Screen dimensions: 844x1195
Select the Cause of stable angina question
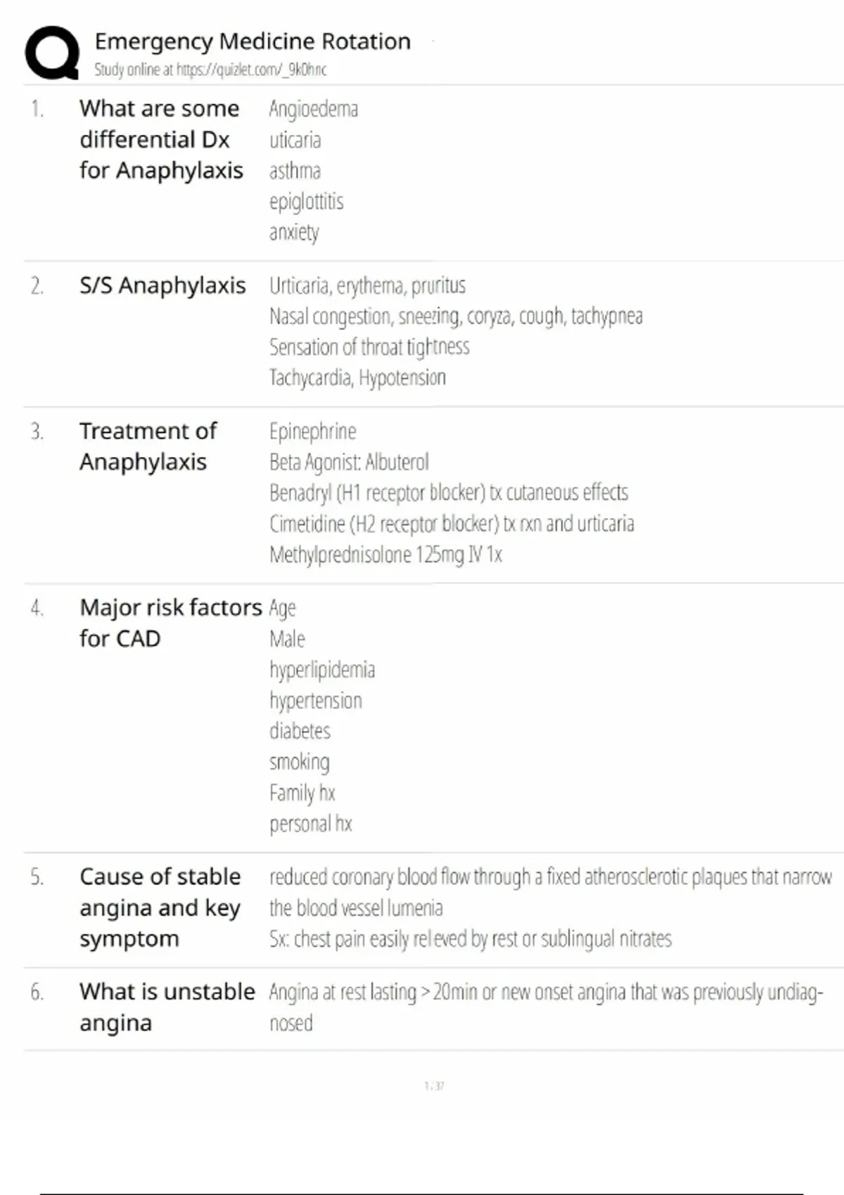click(160, 907)
